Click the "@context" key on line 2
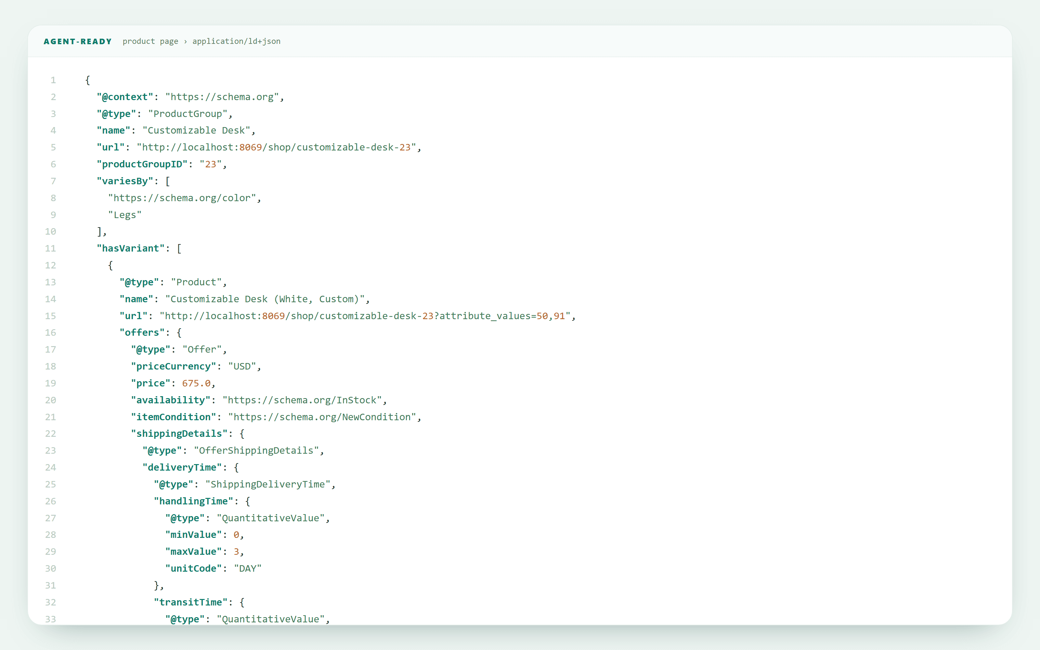The width and height of the screenshot is (1040, 650). [x=125, y=97]
